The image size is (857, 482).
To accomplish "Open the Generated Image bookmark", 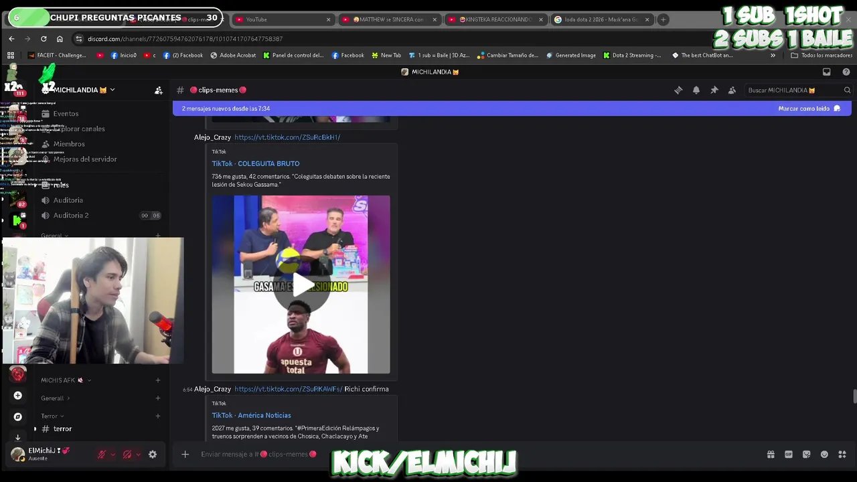I will (571, 56).
